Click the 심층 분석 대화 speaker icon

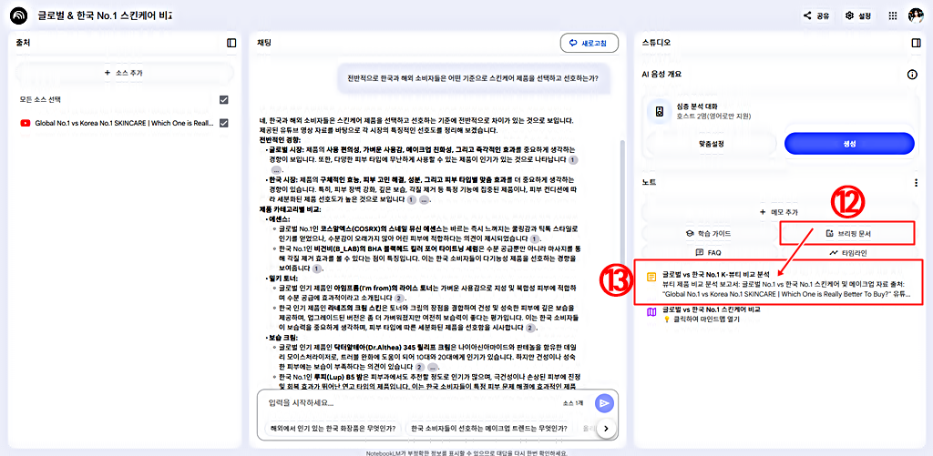[660, 111]
